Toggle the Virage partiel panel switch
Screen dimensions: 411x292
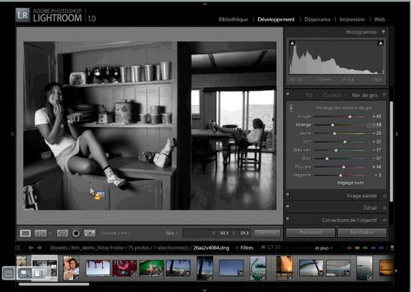click(x=288, y=195)
